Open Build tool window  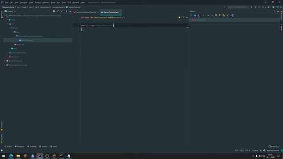[54, 147]
